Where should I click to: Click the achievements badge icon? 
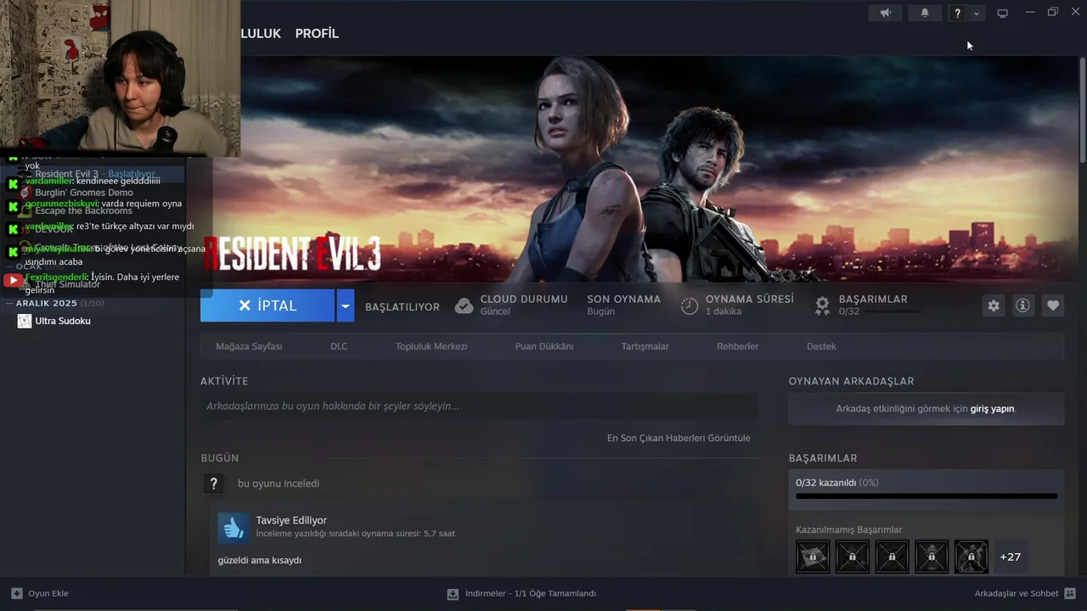[822, 305]
